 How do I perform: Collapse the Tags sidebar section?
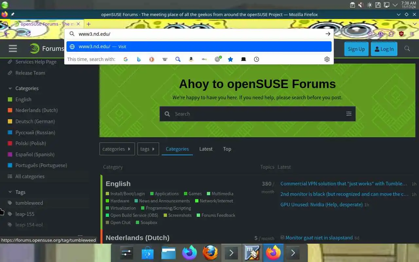coord(16,192)
